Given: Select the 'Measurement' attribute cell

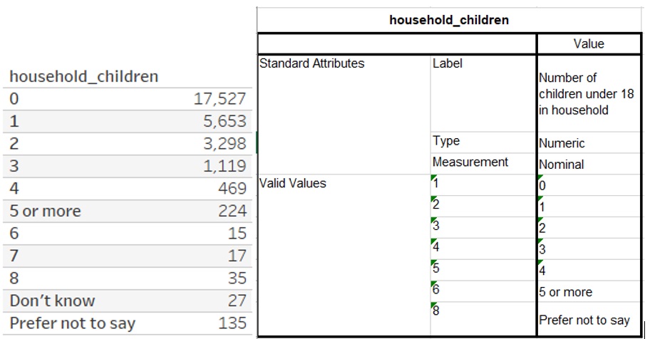Looking at the screenshot, I should [470, 162].
